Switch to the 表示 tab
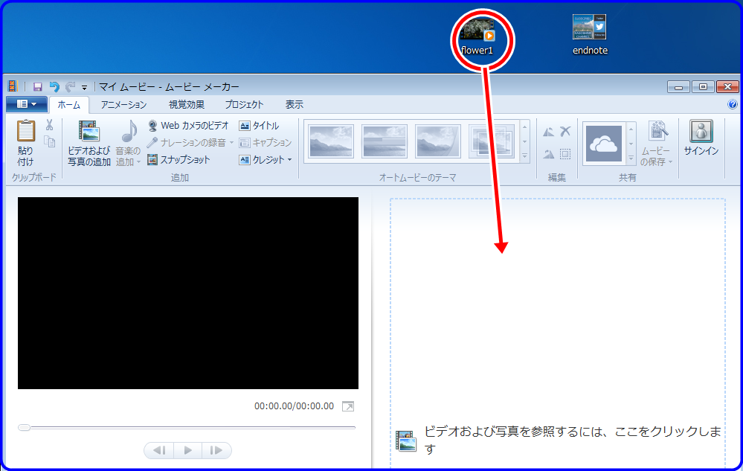 click(x=295, y=105)
